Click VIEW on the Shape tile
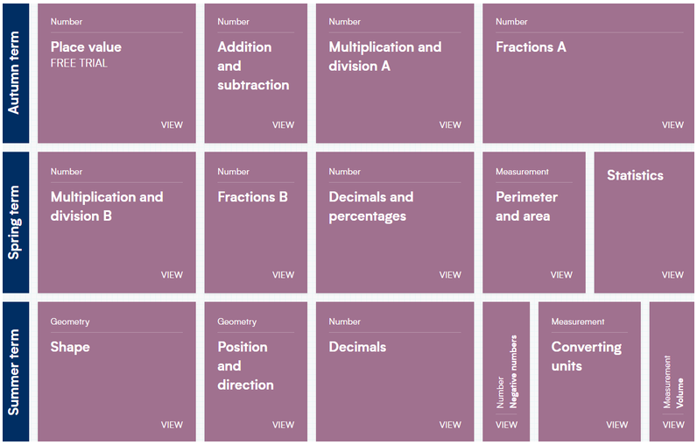697x445 pixels. [172, 425]
